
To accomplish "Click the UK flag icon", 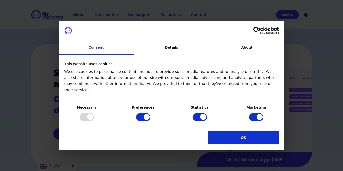I will pyautogui.click(x=44, y=166).
